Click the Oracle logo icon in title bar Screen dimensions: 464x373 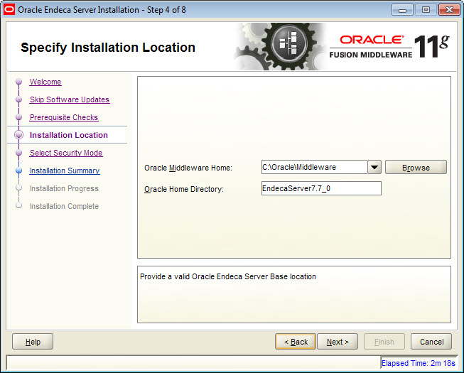(x=9, y=9)
